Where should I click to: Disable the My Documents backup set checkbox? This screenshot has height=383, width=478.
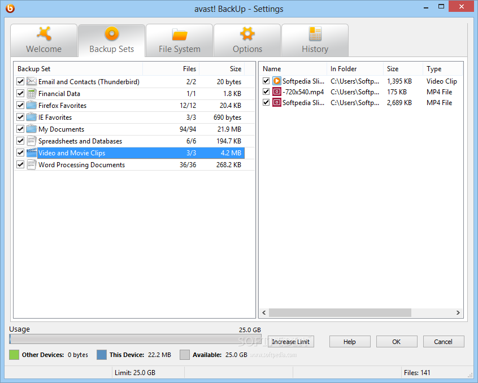[x=20, y=129]
